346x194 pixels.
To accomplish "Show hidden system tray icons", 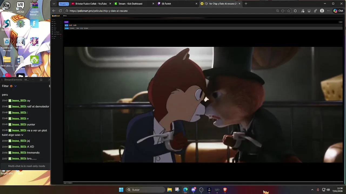I will (x=312, y=190).
